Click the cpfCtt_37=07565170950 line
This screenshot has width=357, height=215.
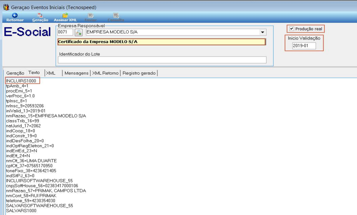29,166
